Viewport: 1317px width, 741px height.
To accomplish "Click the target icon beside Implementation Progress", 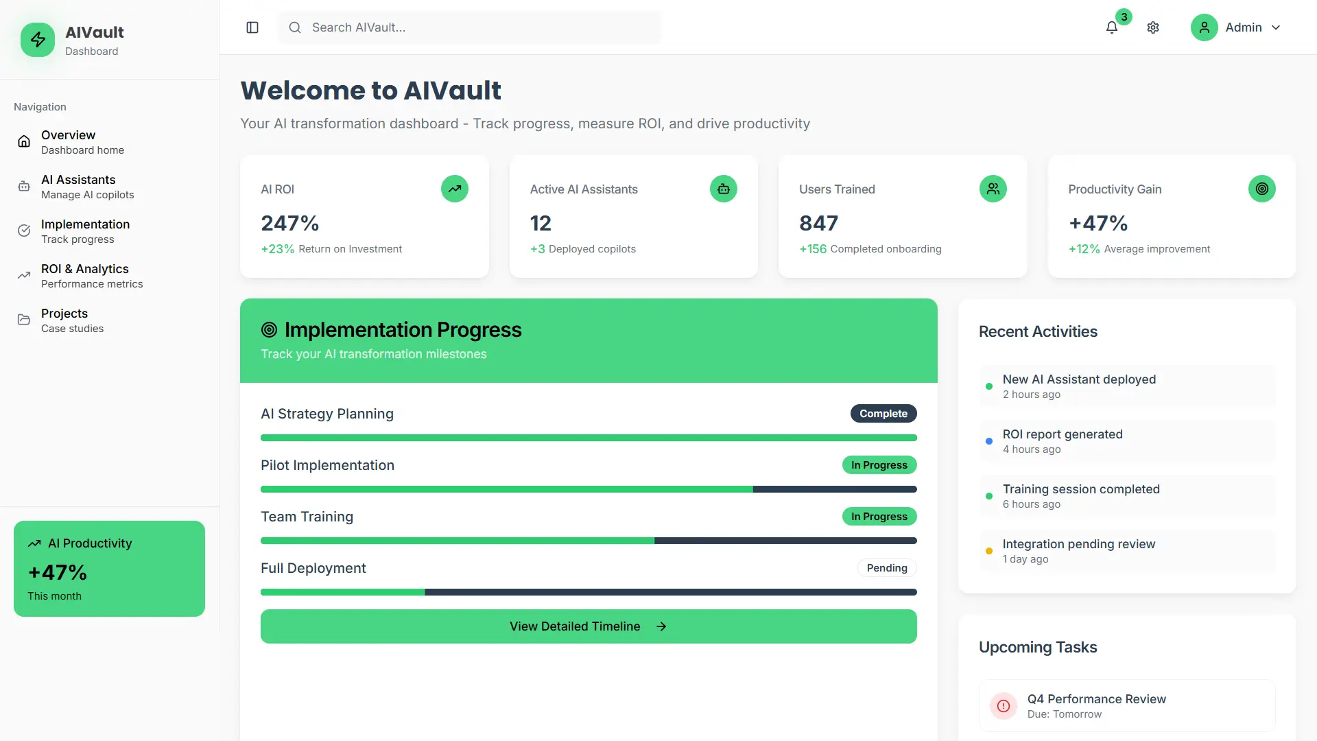I will (x=269, y=330).
